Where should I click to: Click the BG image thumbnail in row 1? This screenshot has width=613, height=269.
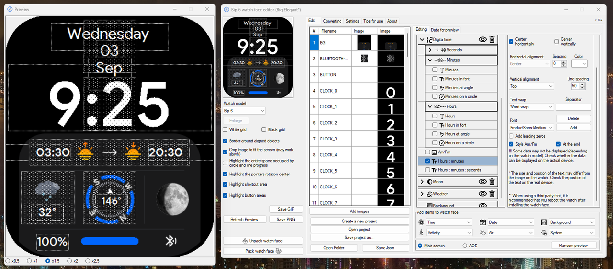click(x=364, y=43)
